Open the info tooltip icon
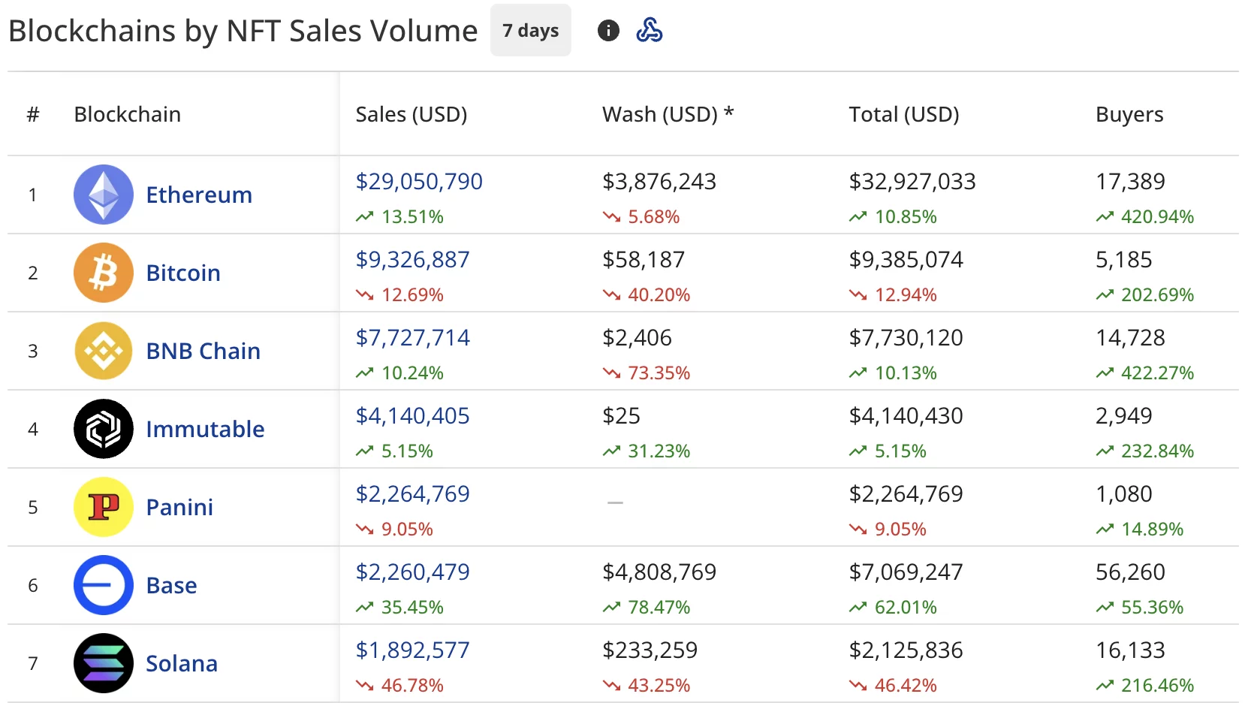The width and height of the screenshot is (1254, 703). pyautogui.click(x=607, y=30)
